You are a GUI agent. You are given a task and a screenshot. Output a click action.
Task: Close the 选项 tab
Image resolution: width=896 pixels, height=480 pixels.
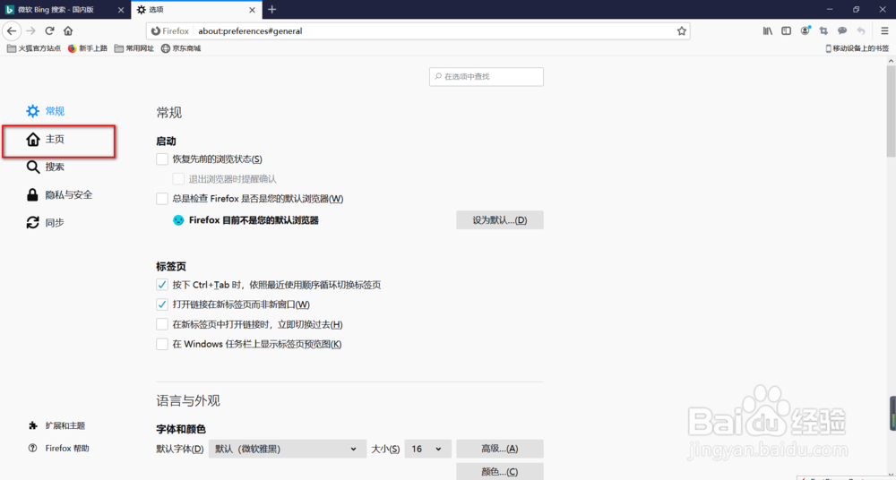pos(252,10)
